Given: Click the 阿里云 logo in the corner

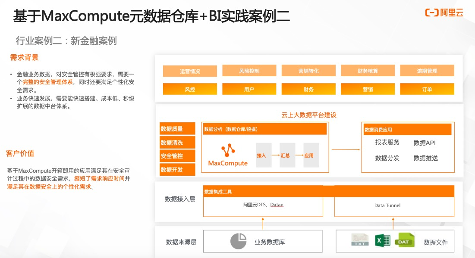Looking at the screenshot, I should [x=444, y=12].
